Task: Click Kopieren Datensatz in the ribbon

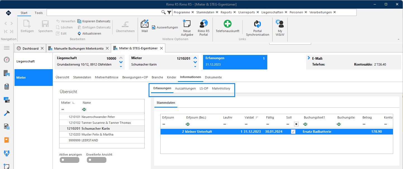Action: click(x=94, y=21)
